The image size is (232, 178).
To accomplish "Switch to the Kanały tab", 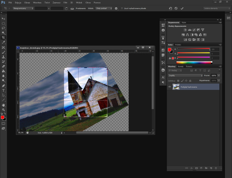I will pyautogui.click(x=181, y=66).
